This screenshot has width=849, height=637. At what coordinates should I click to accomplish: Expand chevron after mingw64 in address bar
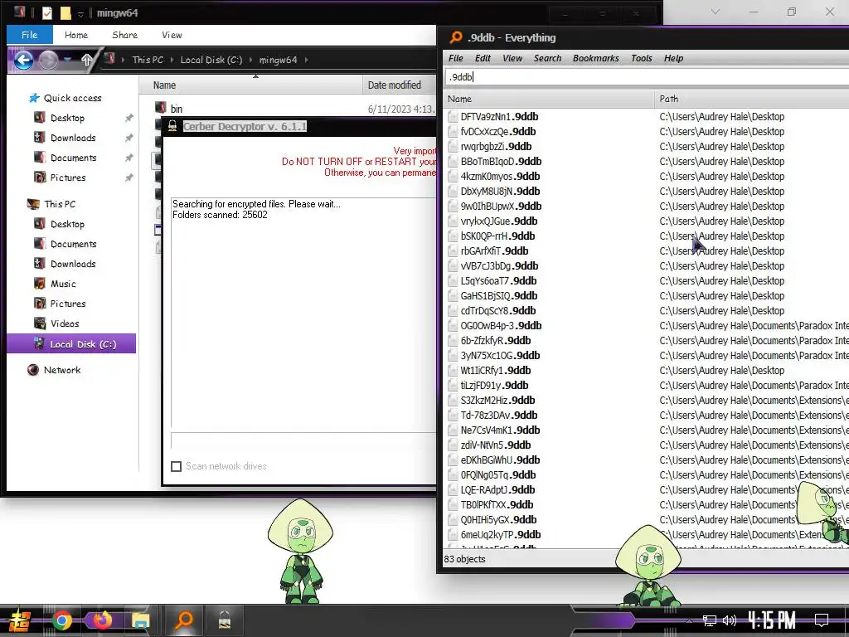(306, 60)
